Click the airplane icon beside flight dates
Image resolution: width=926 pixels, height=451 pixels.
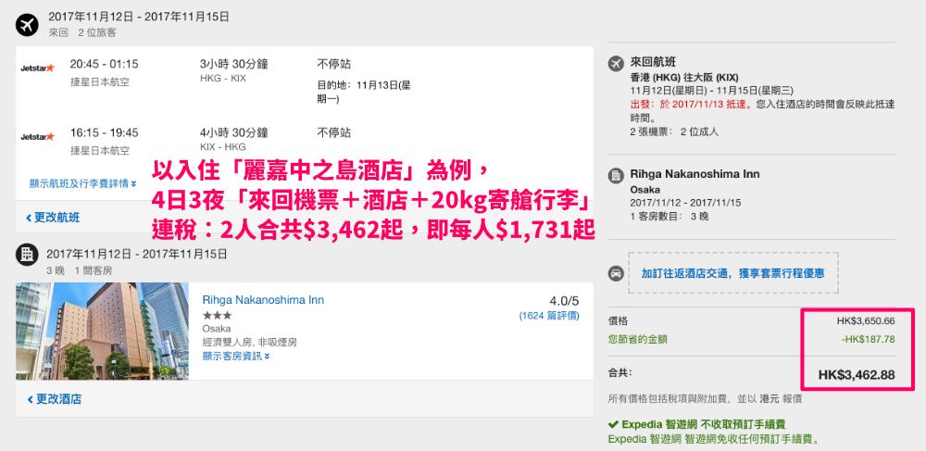[27, 24]
